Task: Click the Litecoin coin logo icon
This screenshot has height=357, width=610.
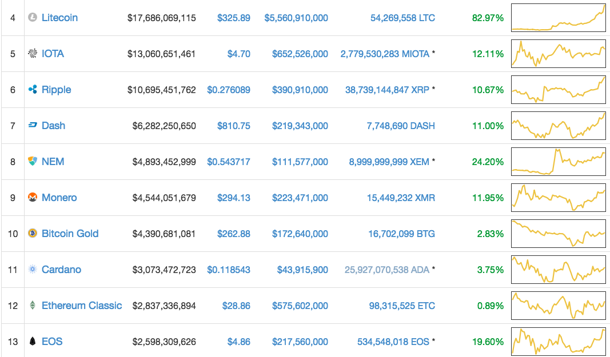Action: point(33,18)
